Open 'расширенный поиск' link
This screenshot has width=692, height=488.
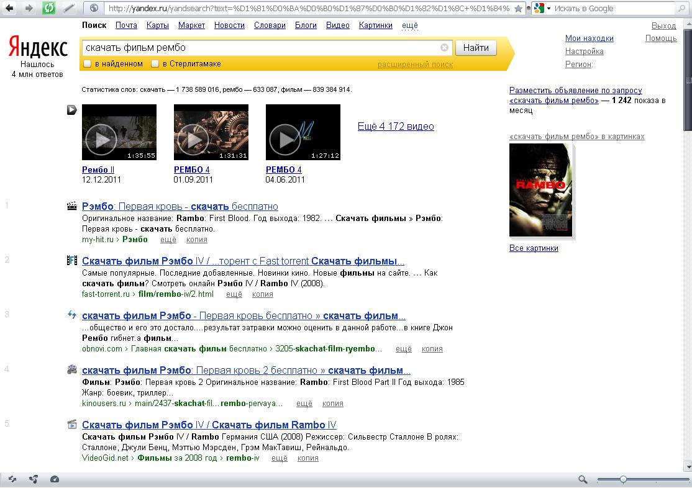[x=416, y=65]
